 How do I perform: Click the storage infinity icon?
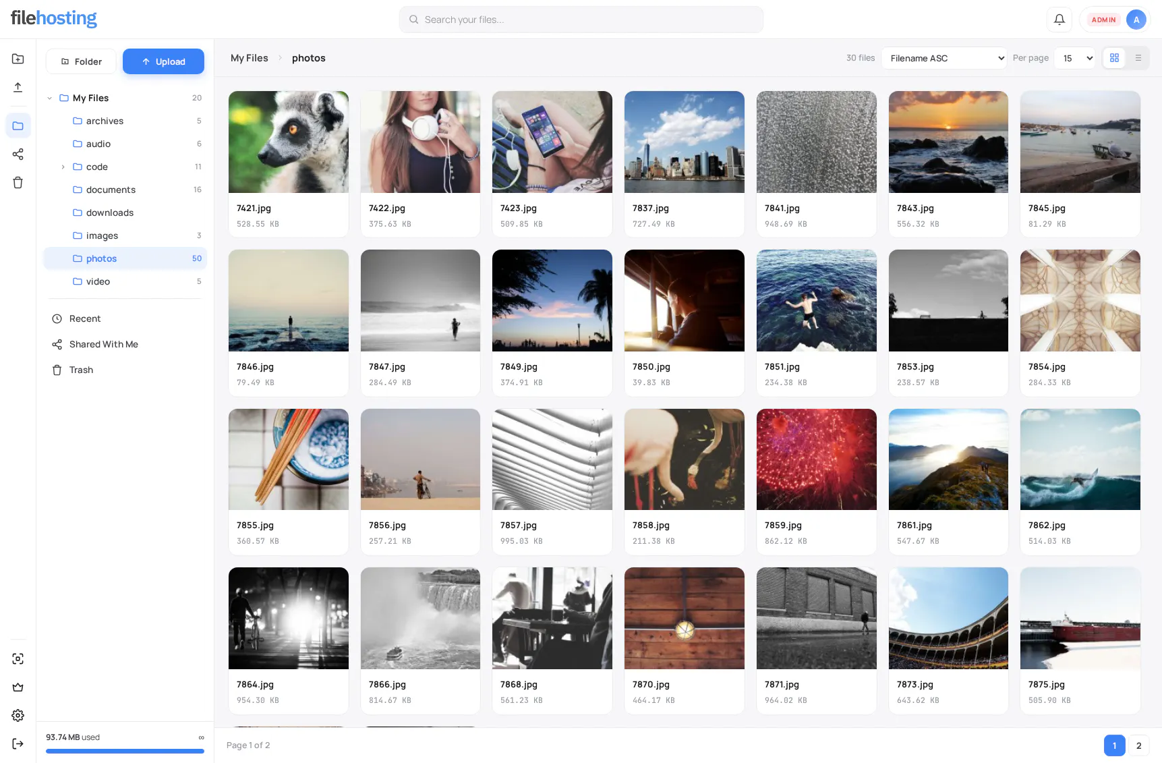(x=201, y=737)
